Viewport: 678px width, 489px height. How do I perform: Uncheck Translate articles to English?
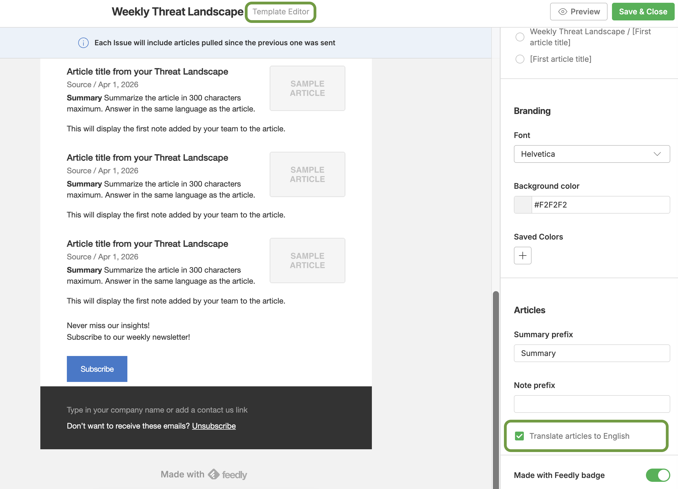point(519,436)
